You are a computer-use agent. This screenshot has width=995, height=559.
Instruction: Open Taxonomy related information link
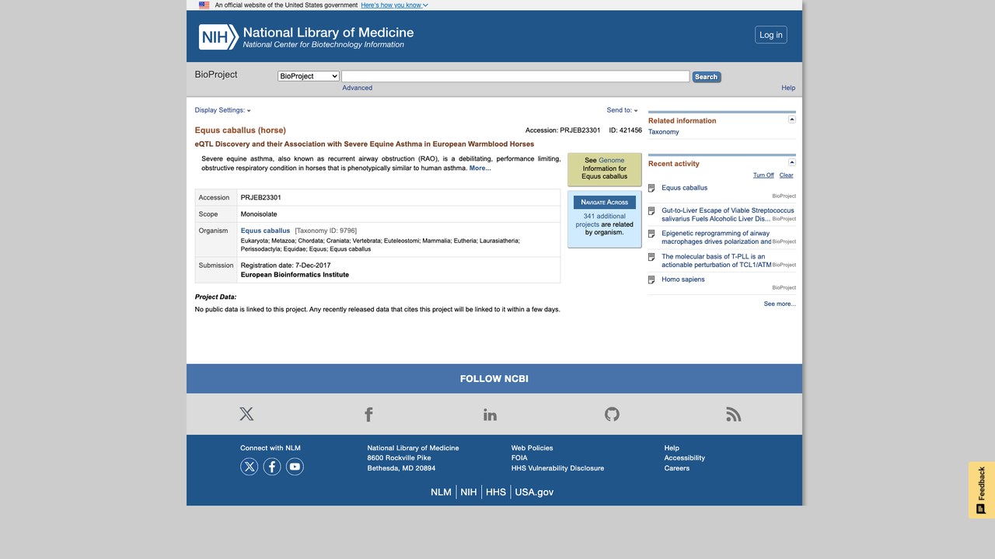pyautogui.click(x=664, y=132)
